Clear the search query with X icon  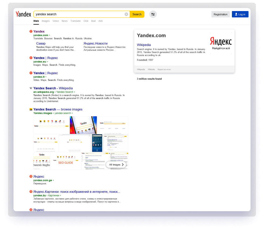(x=126, y=14)
